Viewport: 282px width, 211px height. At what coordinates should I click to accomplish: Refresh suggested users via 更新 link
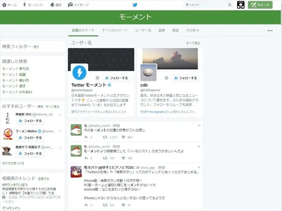point(40,106)
